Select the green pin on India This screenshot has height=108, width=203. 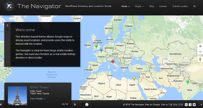(188, 82)
